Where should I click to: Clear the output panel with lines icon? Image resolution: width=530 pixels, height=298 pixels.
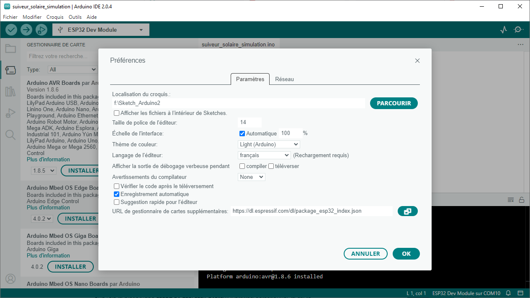(x=511, y=200)
